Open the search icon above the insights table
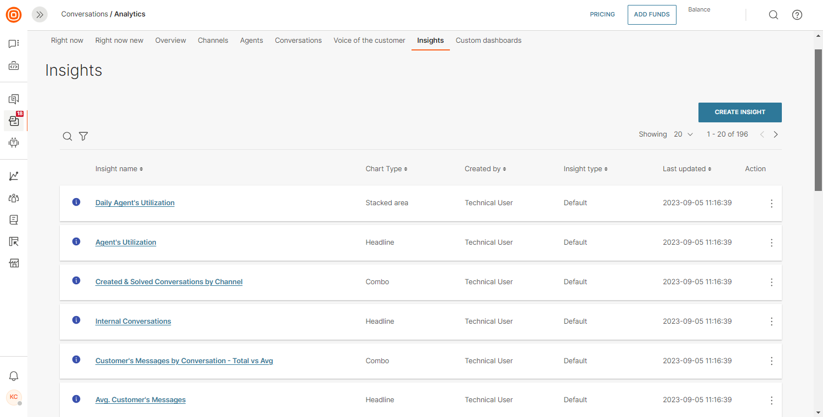 pyautogui.click(x=67, y=136)
